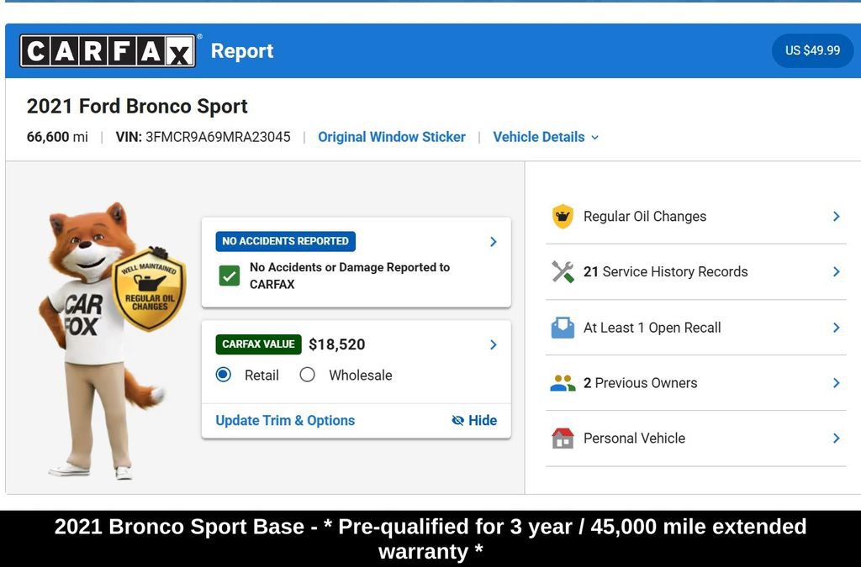The height and width of the screenshot is (567, 861).
Task: Open the Regular Oil Changes row arrow
Action: [837, 217]
